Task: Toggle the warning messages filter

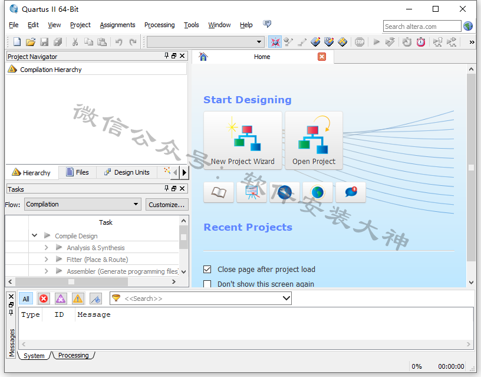Action: (x=78, y=299)
